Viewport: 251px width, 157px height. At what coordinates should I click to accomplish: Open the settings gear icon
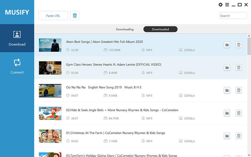[221, 5]
